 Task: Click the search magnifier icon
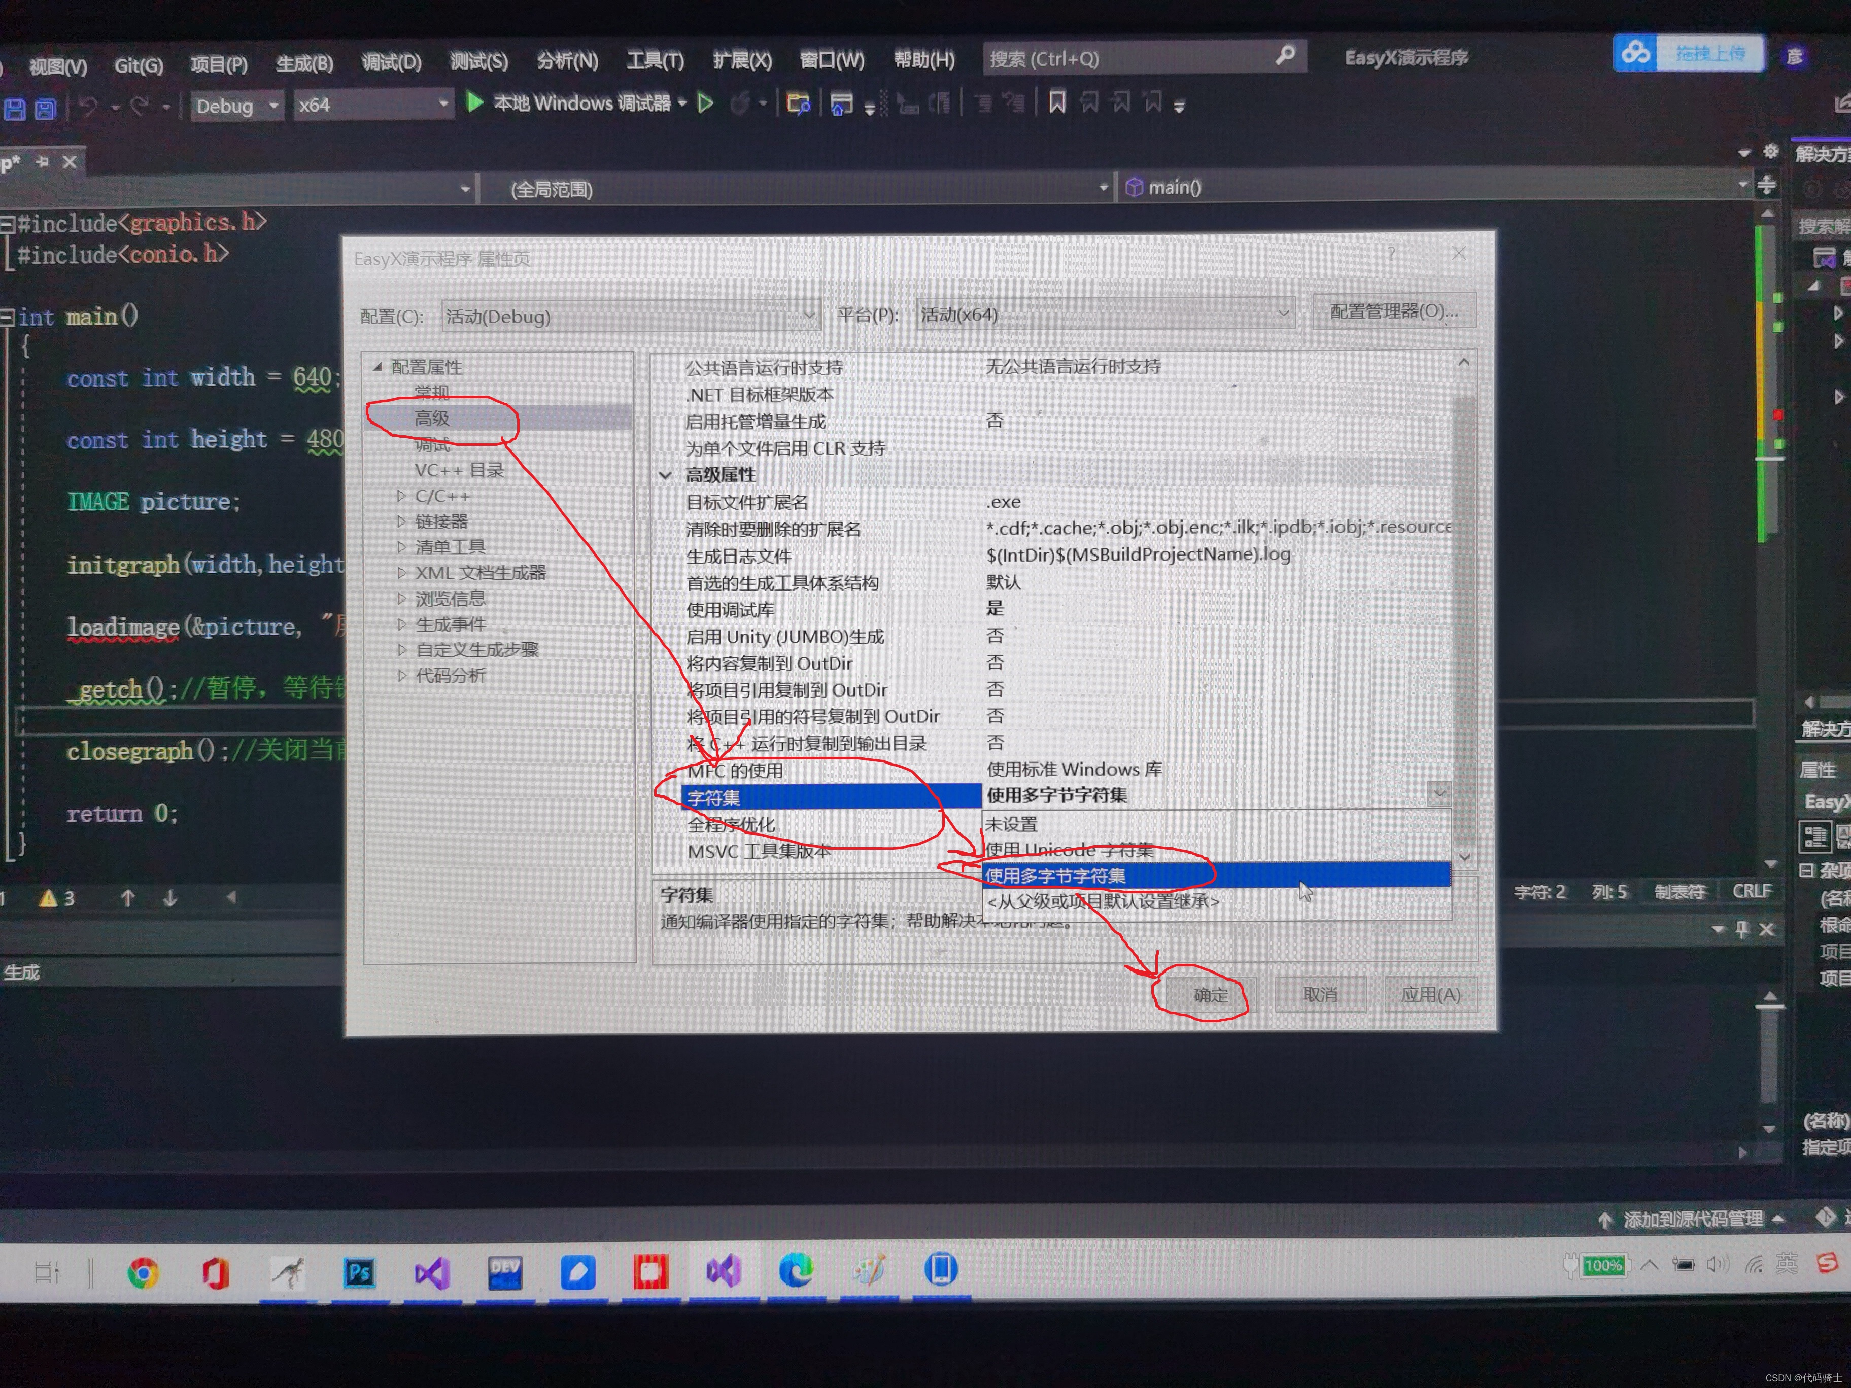click(x=1285, y=56)
